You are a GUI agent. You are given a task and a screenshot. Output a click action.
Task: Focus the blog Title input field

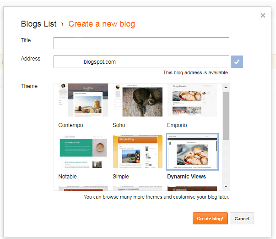pyautogui.click(x=141, y=43)
